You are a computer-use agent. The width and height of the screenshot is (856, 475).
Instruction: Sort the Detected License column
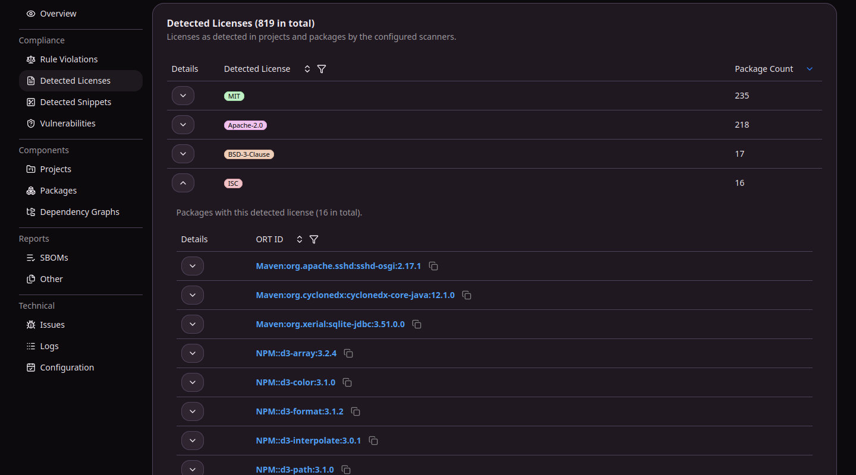pos(307,69)
